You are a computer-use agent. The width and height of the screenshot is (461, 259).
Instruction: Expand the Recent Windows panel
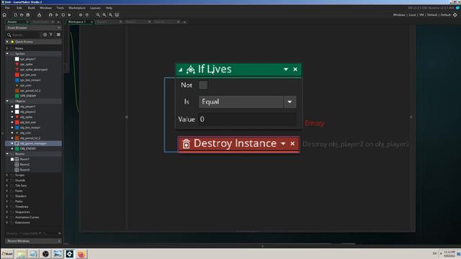coord(59,241)
